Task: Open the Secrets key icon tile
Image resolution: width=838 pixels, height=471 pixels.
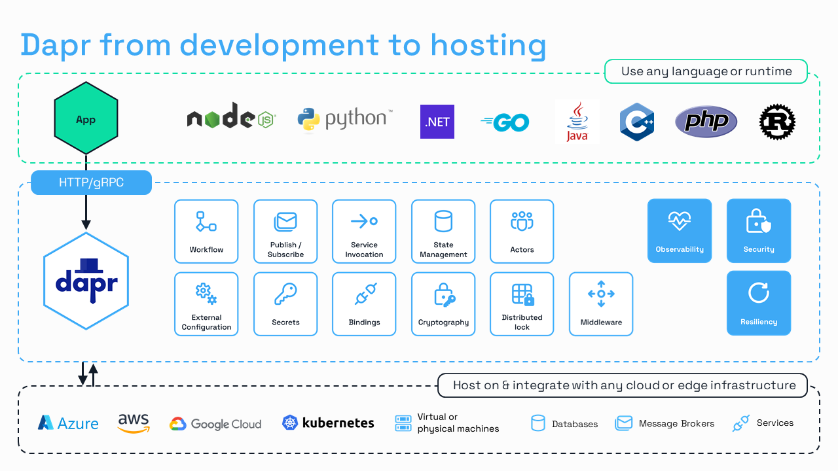Action: pyautogui.click(x=285, y=295)
